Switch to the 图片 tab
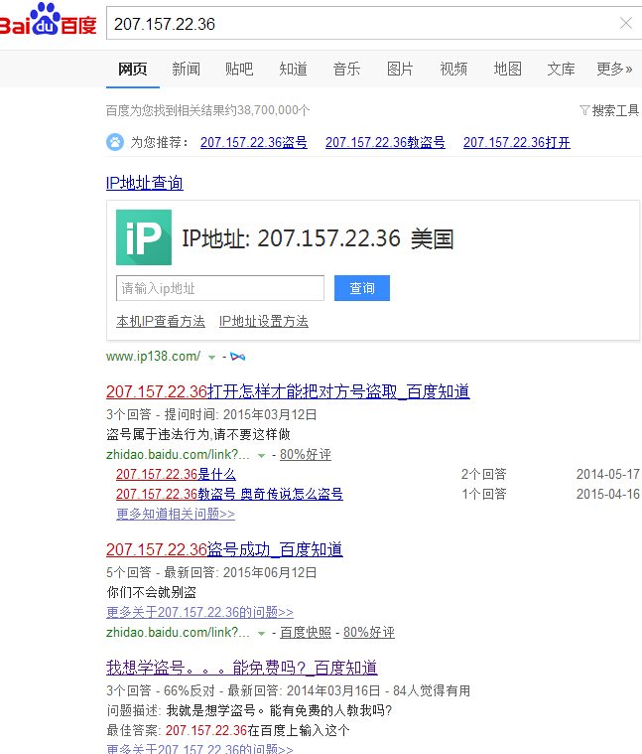 click(400, 69)
